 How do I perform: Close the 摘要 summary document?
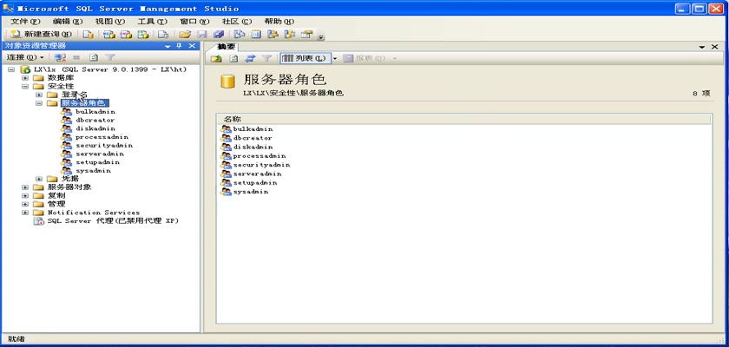[x=715, y=47]
